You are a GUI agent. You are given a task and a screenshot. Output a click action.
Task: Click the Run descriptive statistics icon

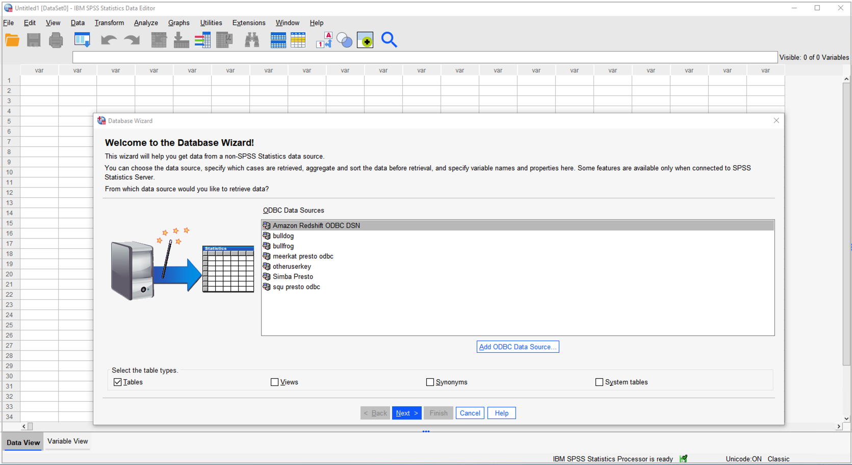point(224,40)
